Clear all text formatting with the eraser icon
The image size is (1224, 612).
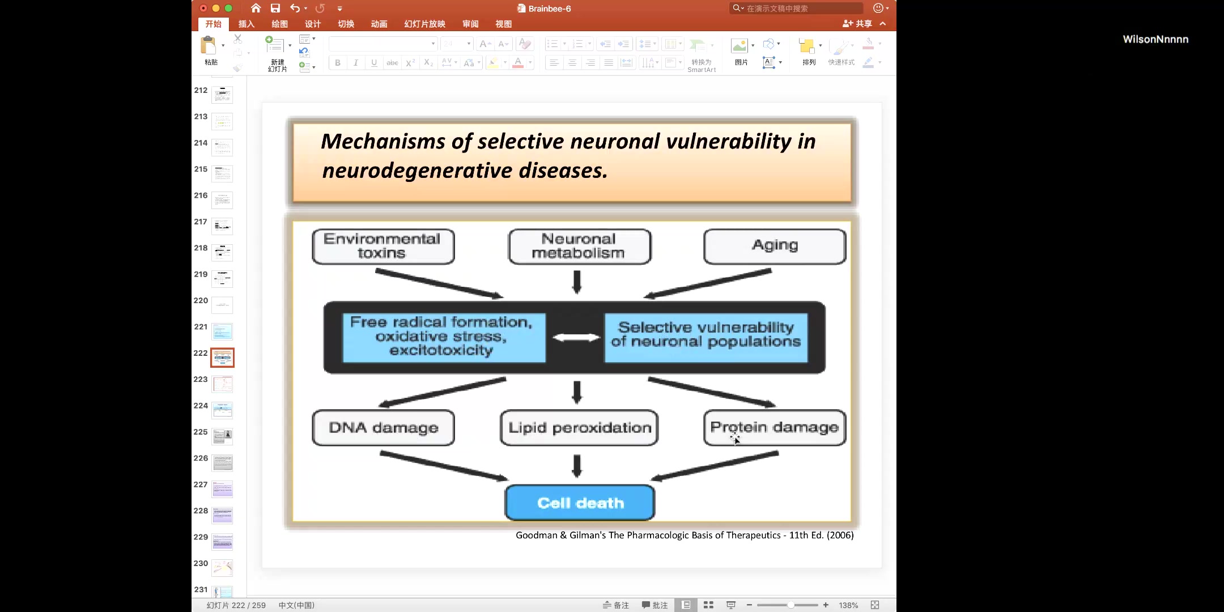(x=525, y=44)
